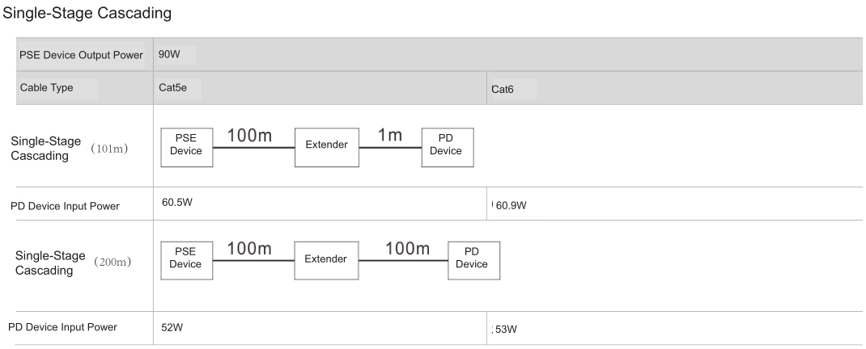Click the PD Device box in 200m diagram
This screenshot has width=866, height=349.
coord(473,259)
